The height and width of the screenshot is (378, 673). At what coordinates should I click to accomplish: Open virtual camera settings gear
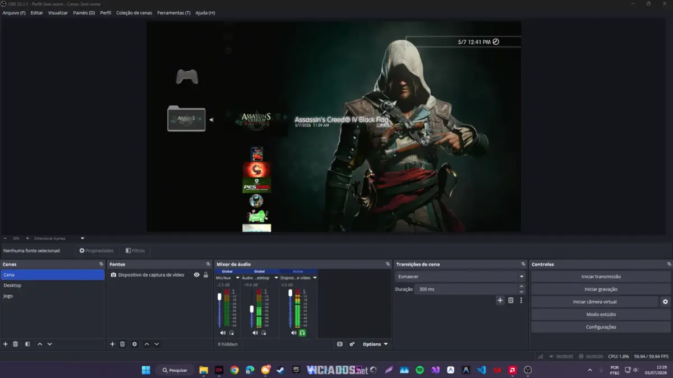point(665,302)
